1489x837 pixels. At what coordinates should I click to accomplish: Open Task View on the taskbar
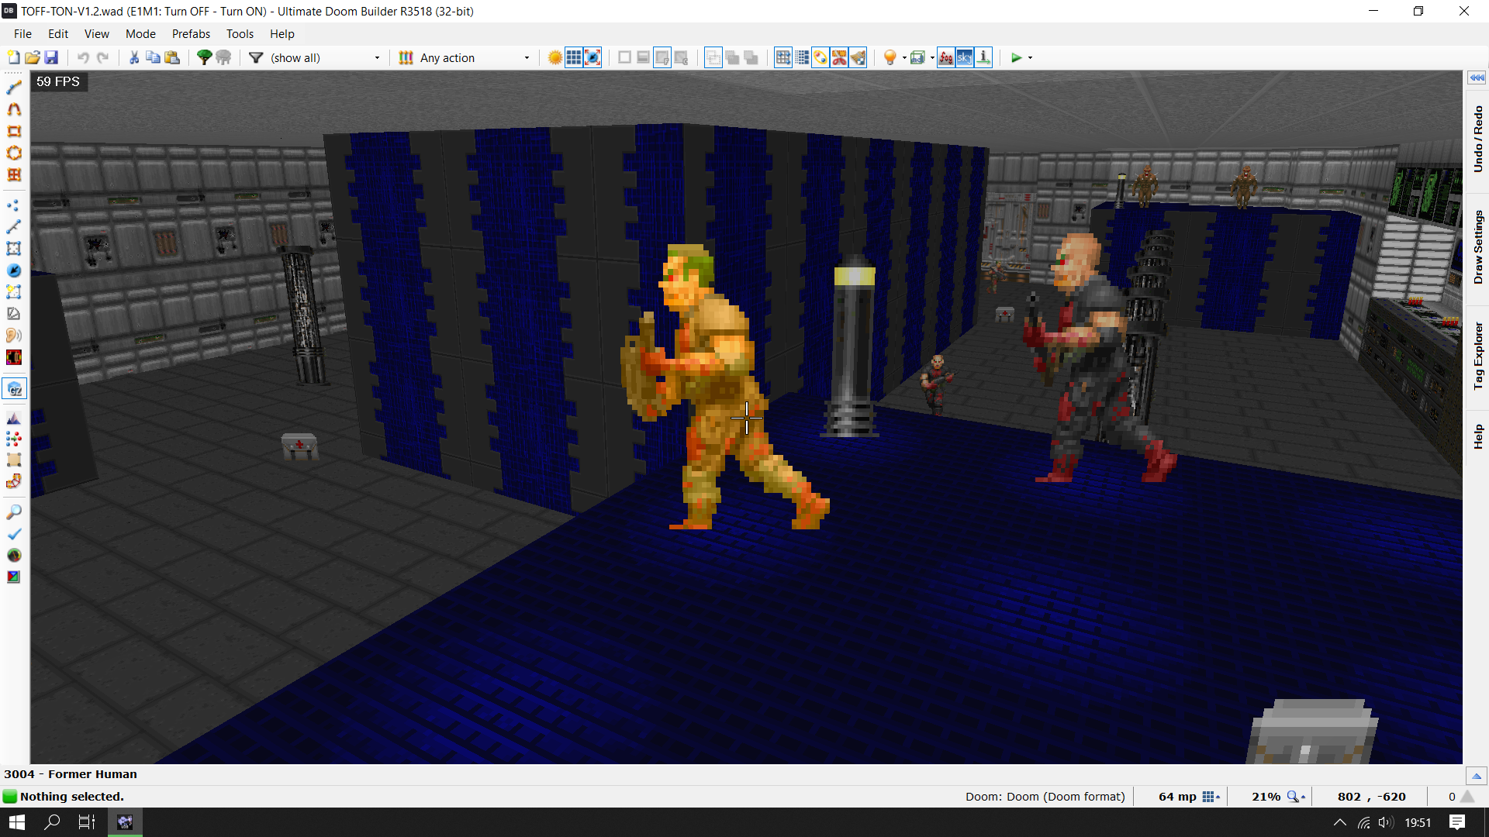coord(87,822)
